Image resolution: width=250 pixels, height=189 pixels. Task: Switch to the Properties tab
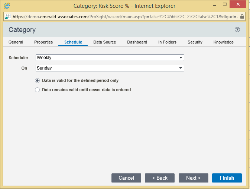[x=43, y=42]
